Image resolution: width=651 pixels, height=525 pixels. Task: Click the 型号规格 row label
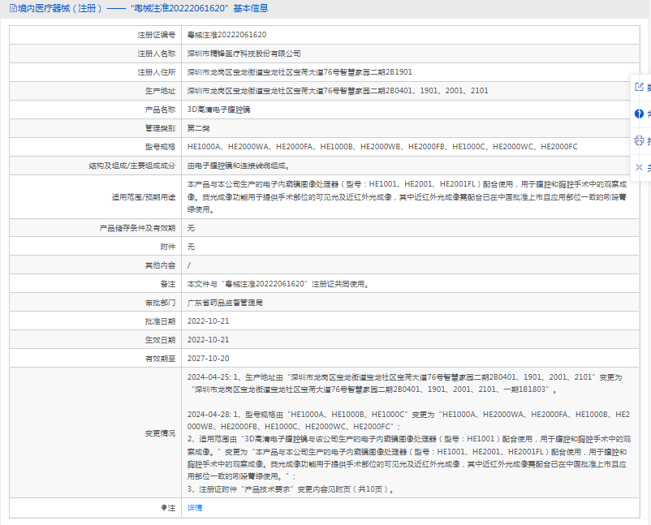160,147
